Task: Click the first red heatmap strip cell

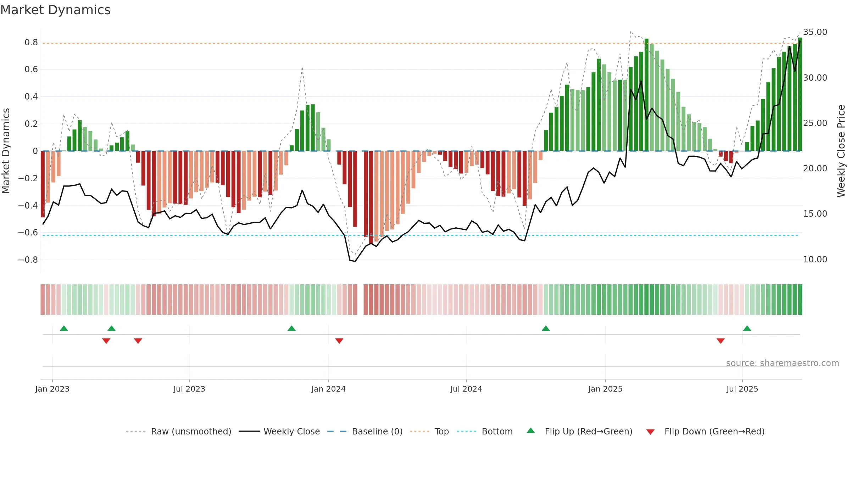Action: coord(43,300)
